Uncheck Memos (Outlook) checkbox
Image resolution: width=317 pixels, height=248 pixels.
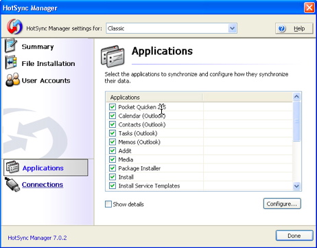[x=113, y=142]
